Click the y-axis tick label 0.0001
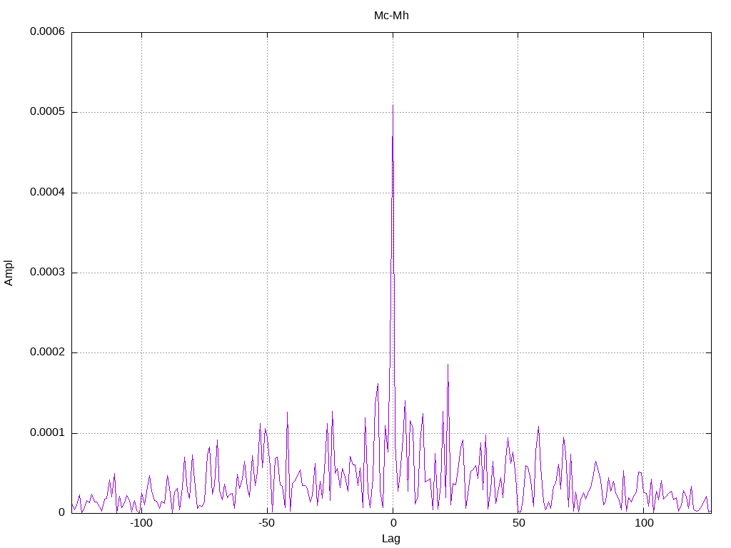This screenshot has width=731, height=548. pos(48,433)
